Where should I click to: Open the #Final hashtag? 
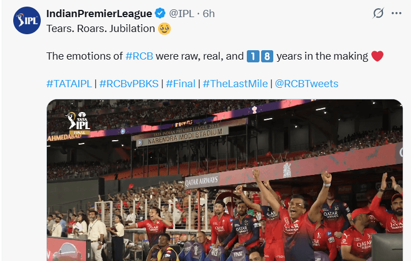[181, 84]
